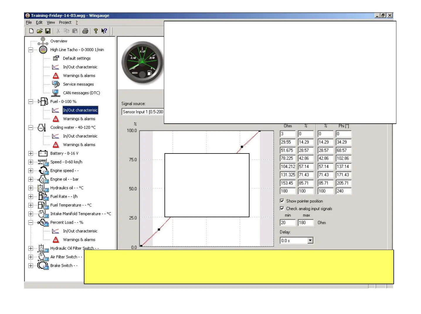The height and width of the screenshot is (314, 421).
Task: Toggle Show pointer position checkbox
Action: click(282, 201)
